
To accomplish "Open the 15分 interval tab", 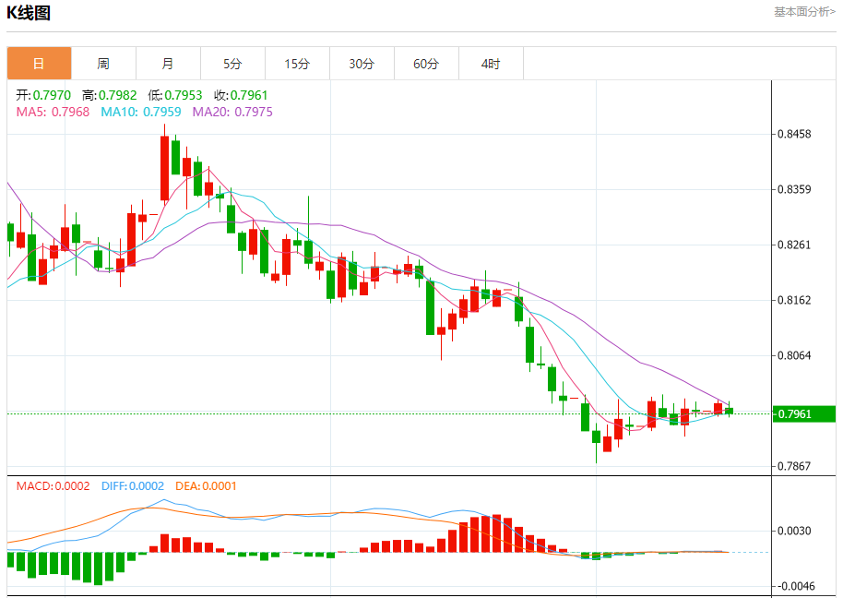I will coord(297,64).
